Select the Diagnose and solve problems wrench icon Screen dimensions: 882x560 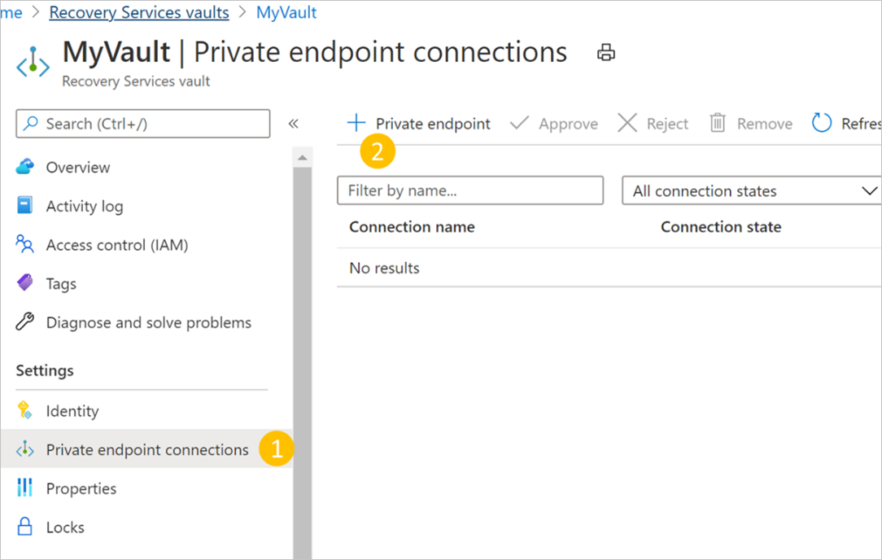[25, 322]
